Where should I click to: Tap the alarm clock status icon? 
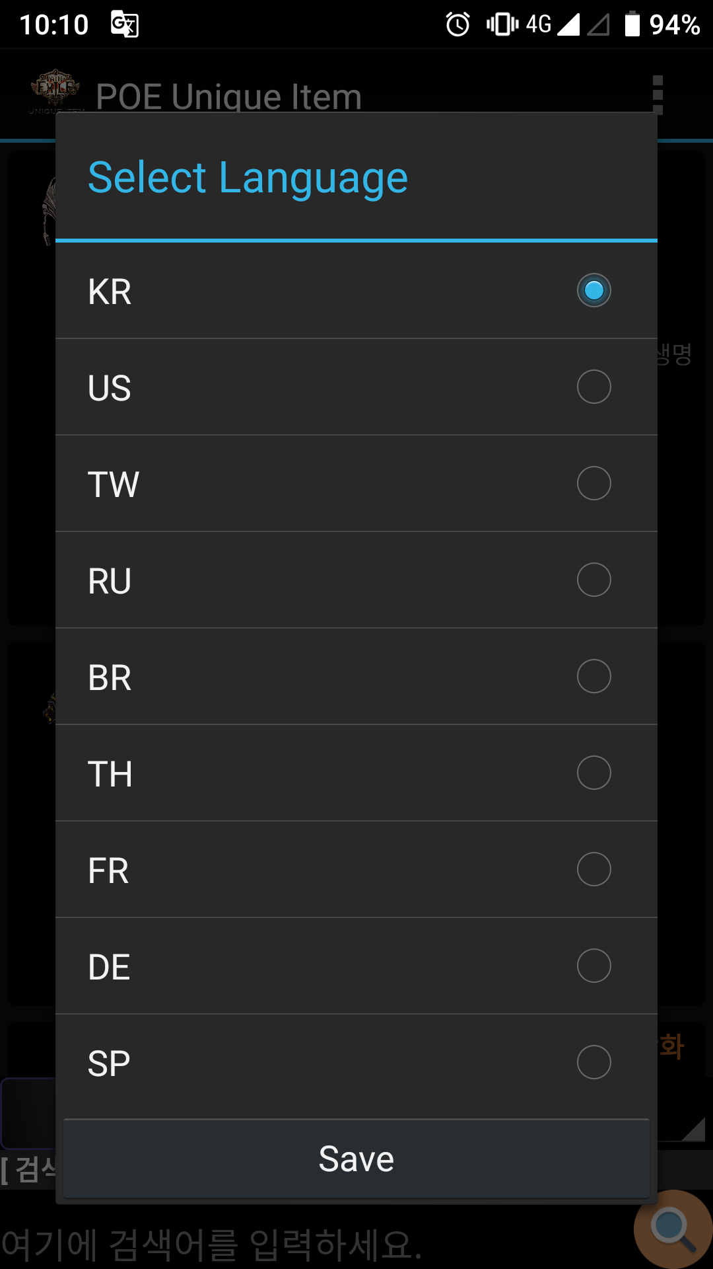(458, 24)
